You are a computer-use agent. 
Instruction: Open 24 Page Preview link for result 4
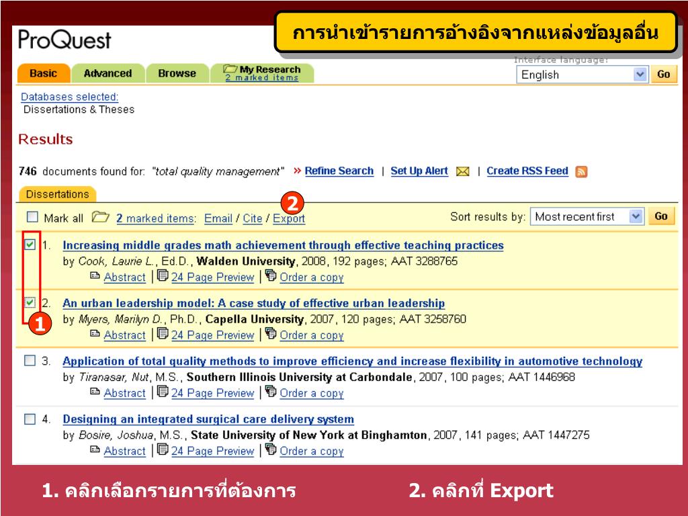(213, 451)
